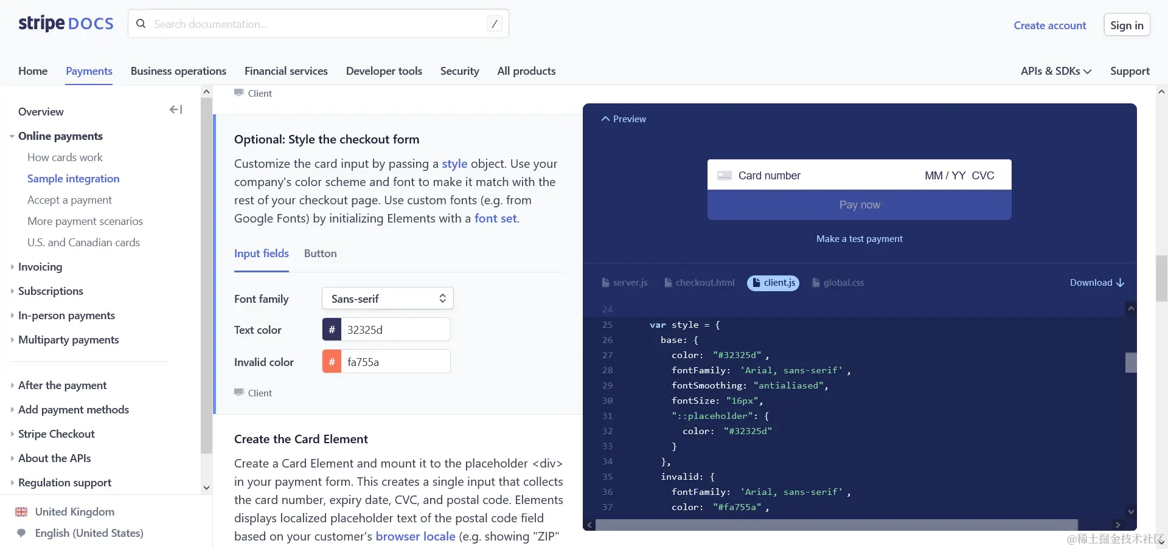Click the Text color hex input
Image resolution: width=1168 pixels, height=549 pixels.
(x=395, y=330)
